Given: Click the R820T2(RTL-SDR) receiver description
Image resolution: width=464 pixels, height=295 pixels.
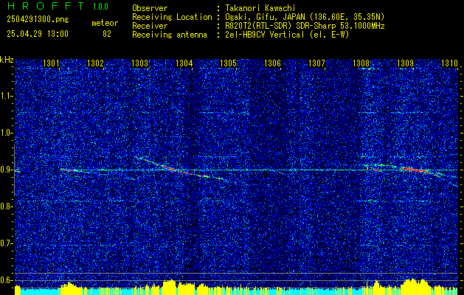Looking at the screenshot, I should pyautogui.click(x=305, y=26).
